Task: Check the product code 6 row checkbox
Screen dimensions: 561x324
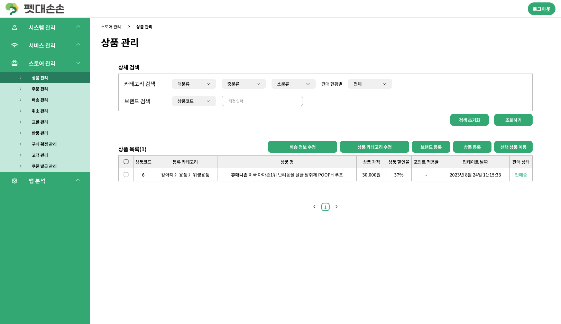Action: tap(126, 175)
